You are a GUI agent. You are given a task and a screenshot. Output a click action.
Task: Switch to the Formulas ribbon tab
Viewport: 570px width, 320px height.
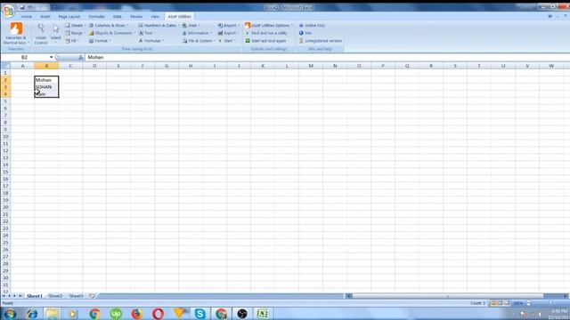click(96, 17)
